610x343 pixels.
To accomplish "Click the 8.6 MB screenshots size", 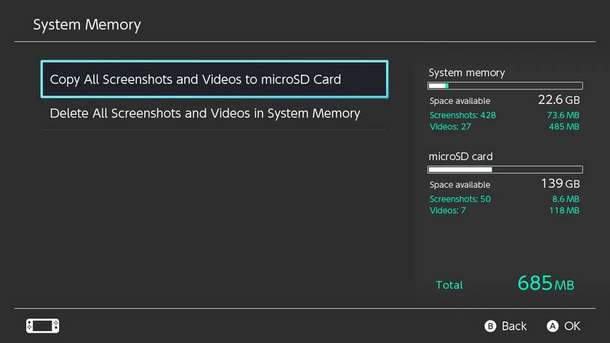I will point(566,199).
